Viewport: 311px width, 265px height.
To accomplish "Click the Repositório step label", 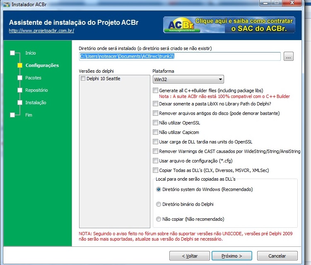I will (36, 90).
